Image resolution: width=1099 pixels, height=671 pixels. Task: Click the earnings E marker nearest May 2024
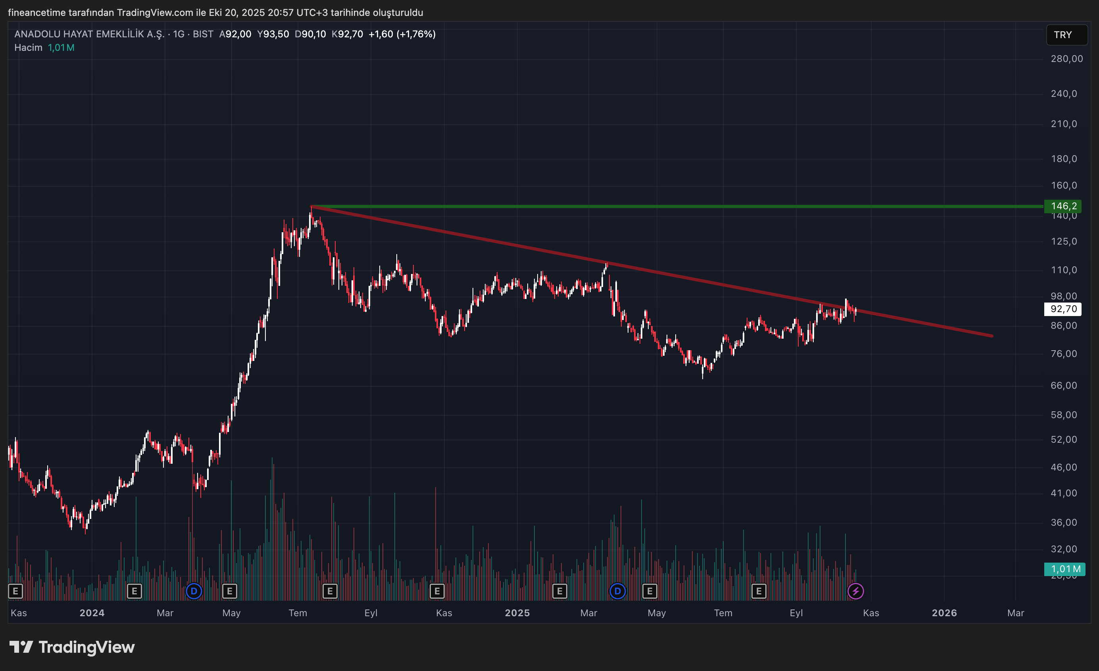click(x=229, y=591)
